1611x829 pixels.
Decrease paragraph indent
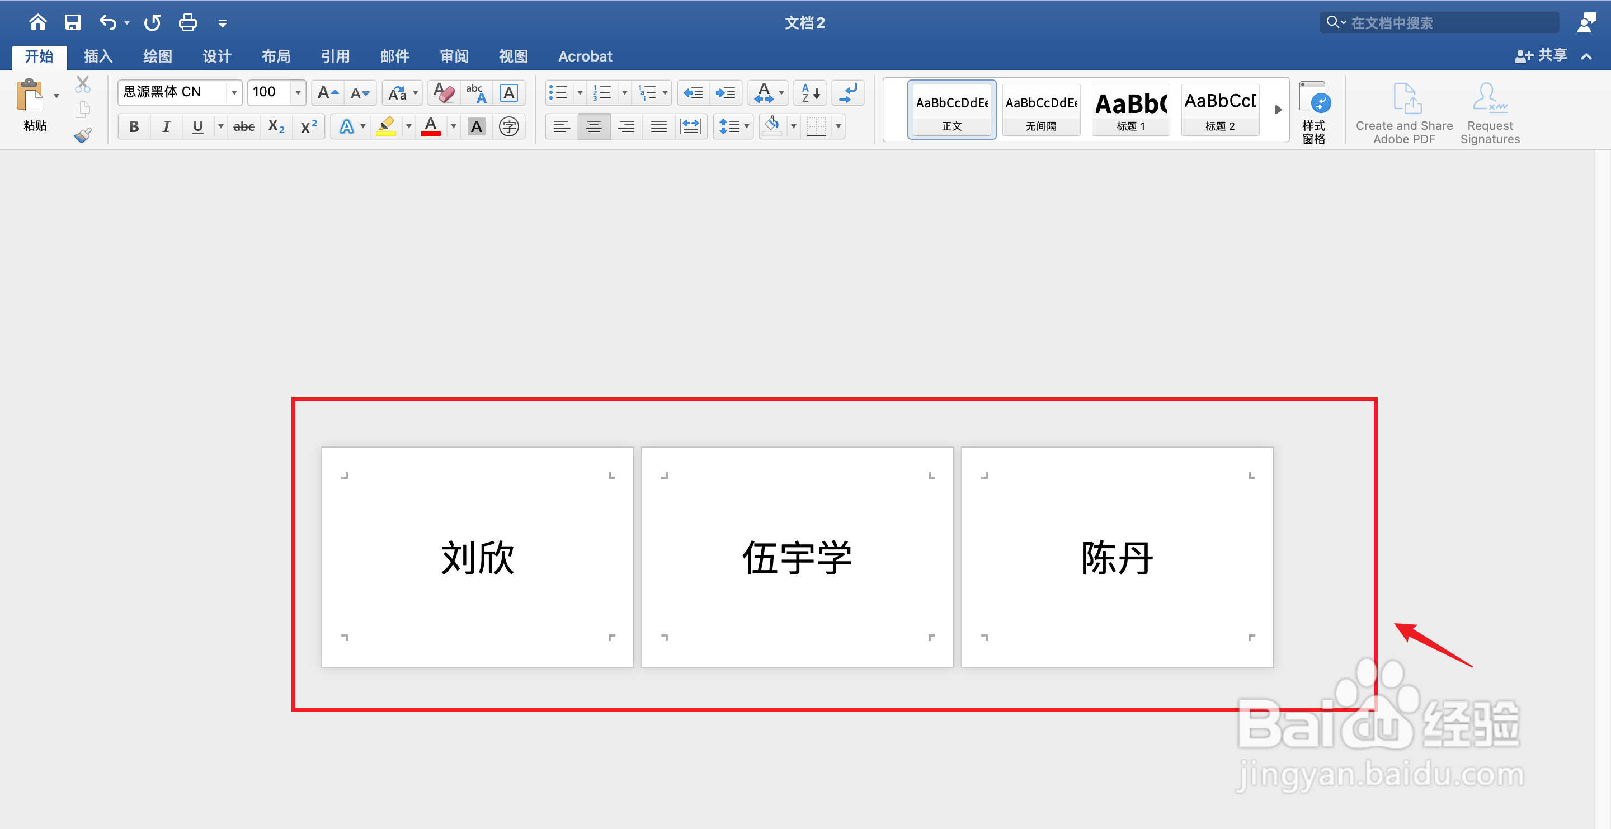tap(693, 93)
